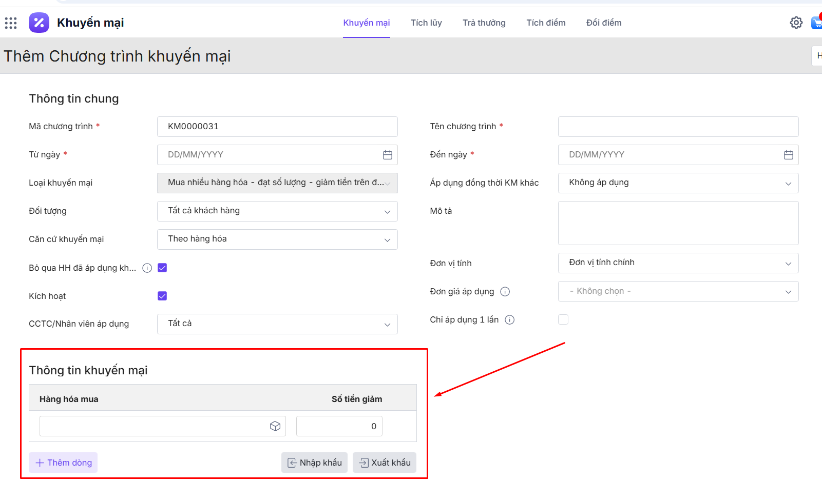Click the Tên chương trình input field
The image size is (822, 482).
tap(678, 127)
